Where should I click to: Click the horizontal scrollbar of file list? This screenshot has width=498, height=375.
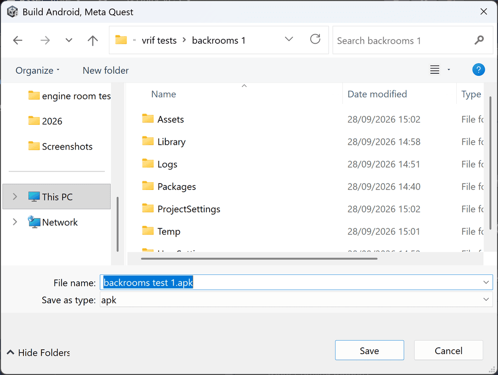(x=259, y=258)
